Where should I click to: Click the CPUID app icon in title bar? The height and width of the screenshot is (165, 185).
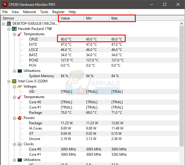coord(5,4)
